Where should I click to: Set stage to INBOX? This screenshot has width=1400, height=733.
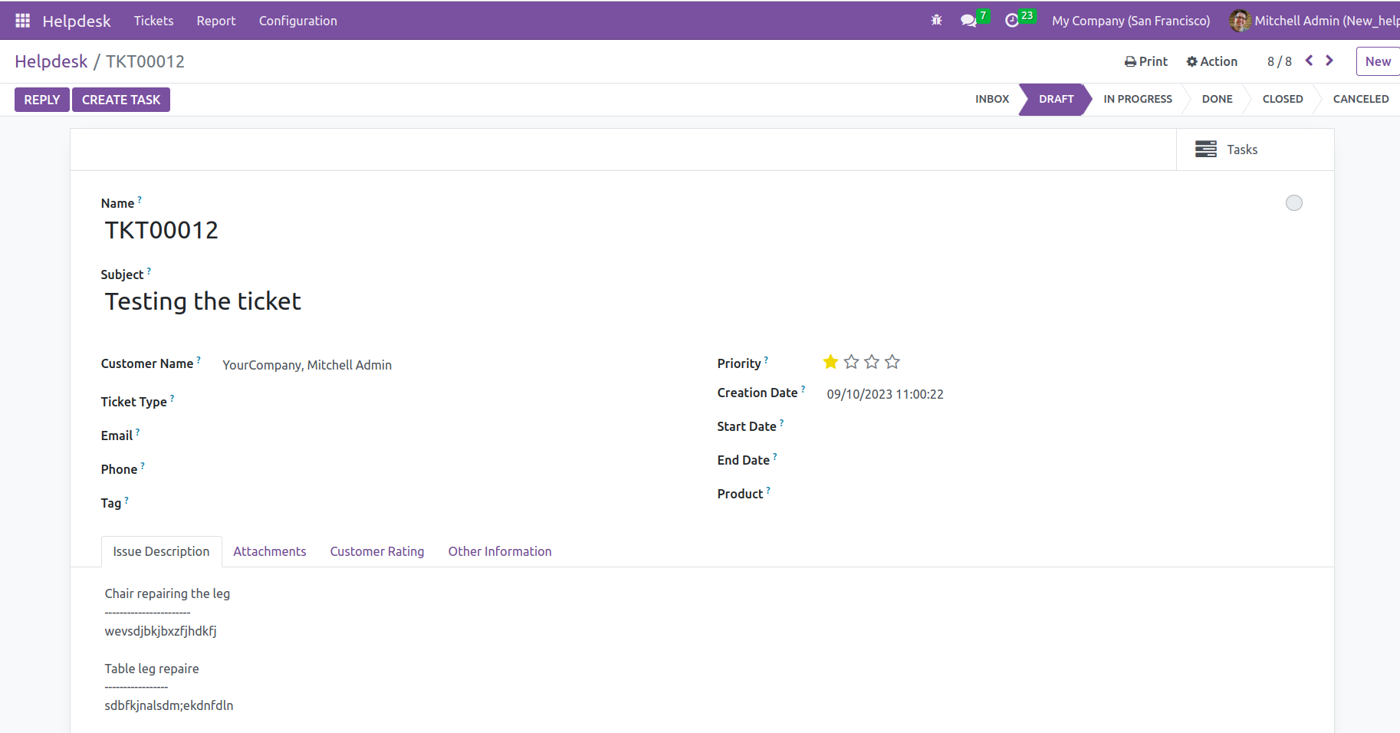[x=992, y=99]
